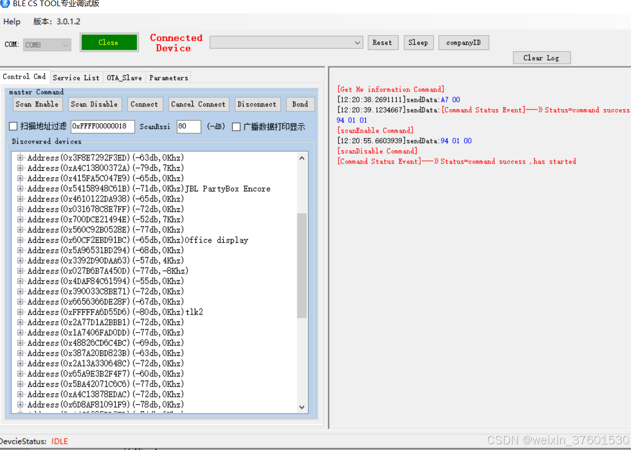Expand the Office display device node

(20, 240)
